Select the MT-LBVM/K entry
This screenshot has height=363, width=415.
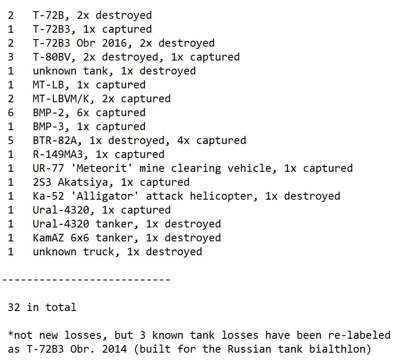pyautogui.click(x=101, y=99)
